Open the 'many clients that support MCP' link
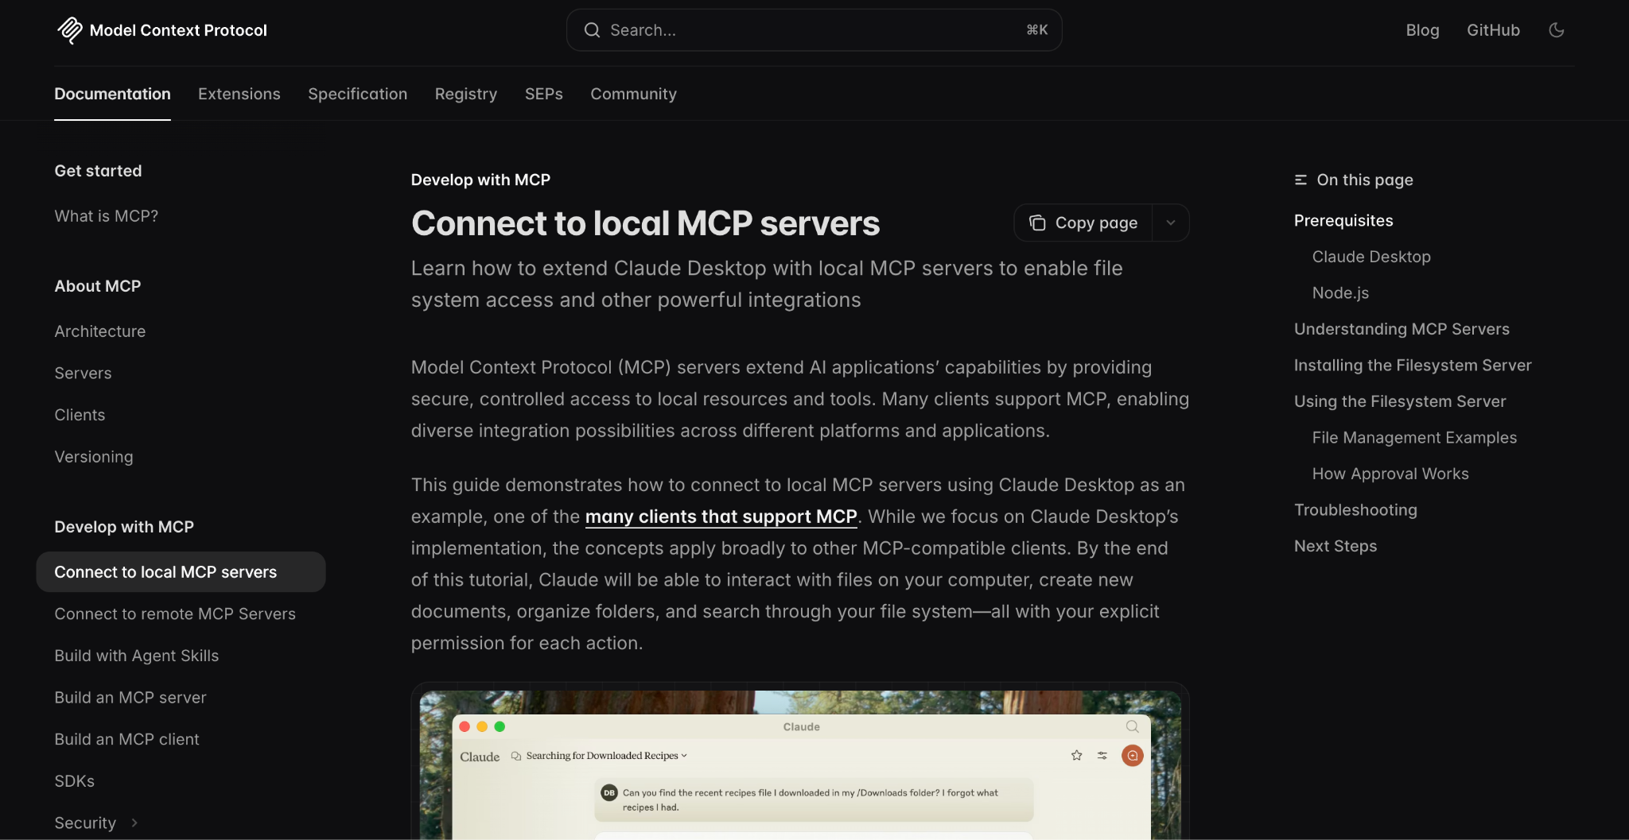1629x840 pixels. [721, 517]
